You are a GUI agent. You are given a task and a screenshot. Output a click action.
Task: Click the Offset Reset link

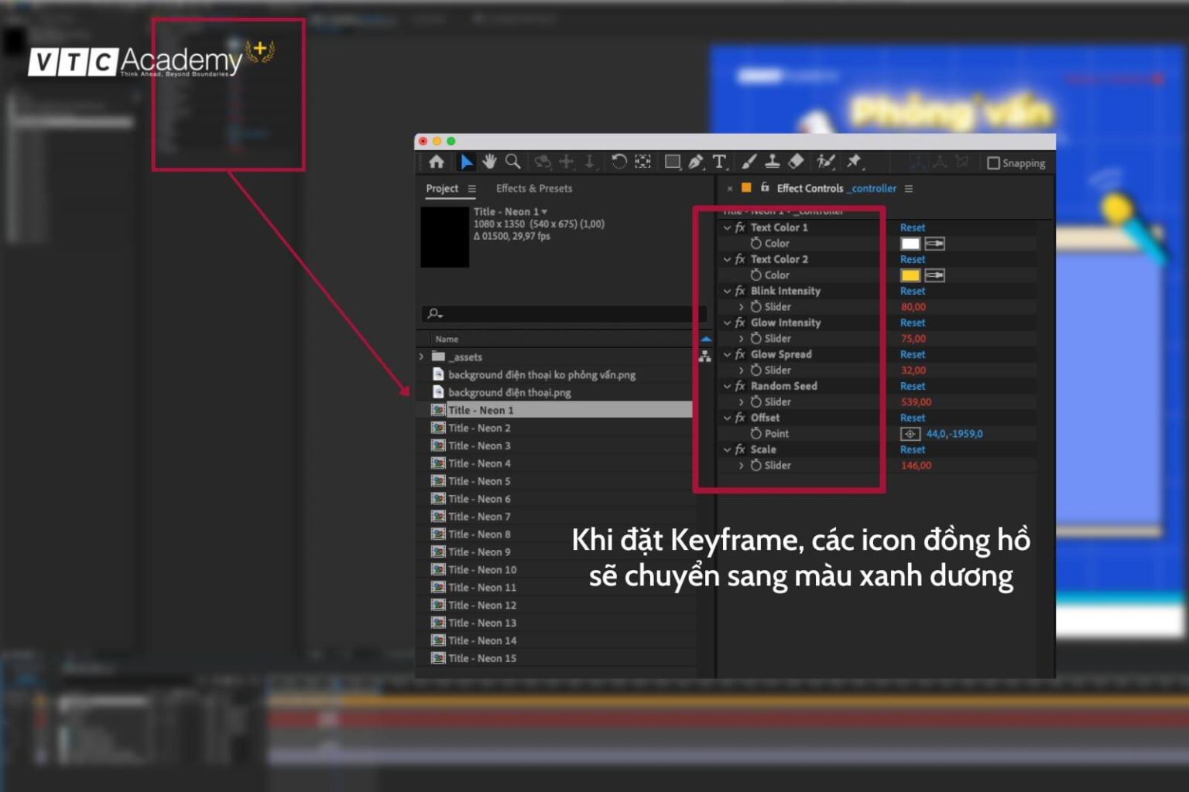pyautogui.click(x=913, y=418)
